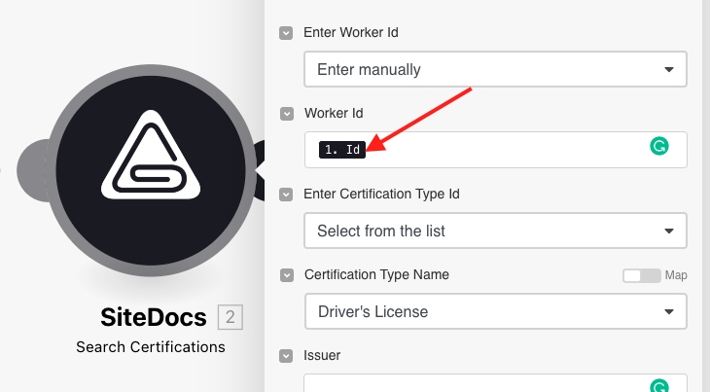Collapse the Worker Id field chevron

287,114
